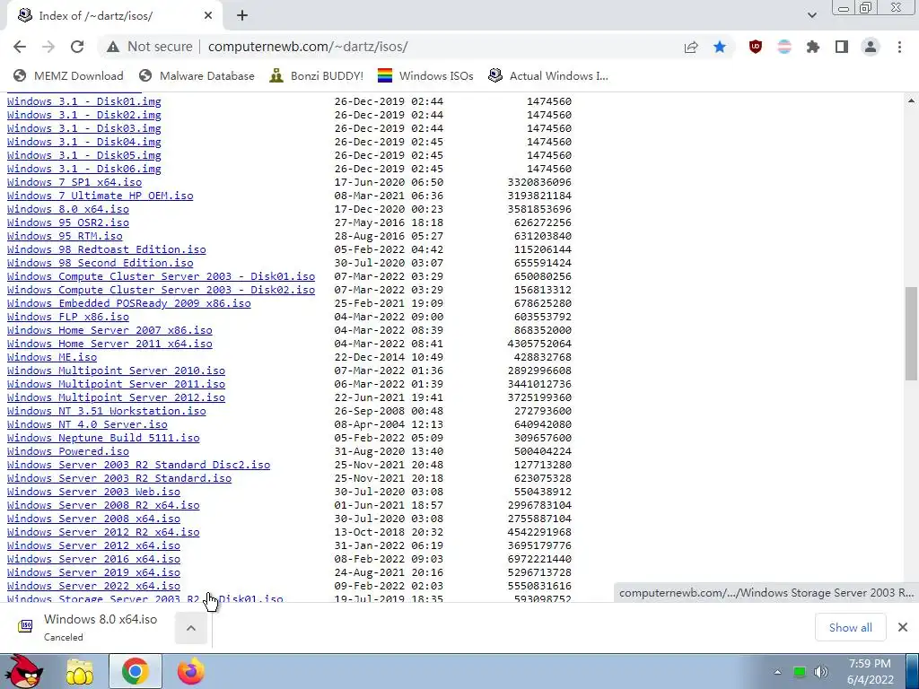Open a new browser tab
919x689 pixels.
tap(242, 16)
